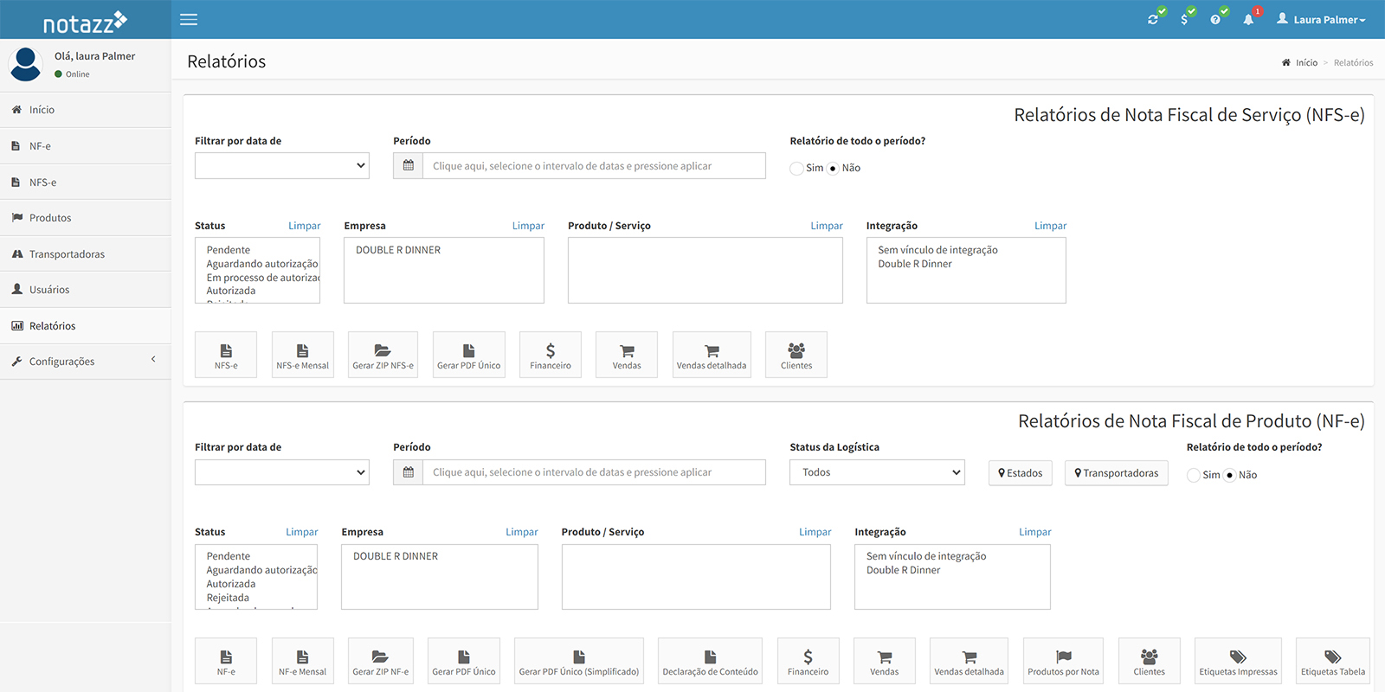Select Sim radio for NF-e full period
Image resolution: width=1385 pixels, height=692 pixels.
[1194, 475]
